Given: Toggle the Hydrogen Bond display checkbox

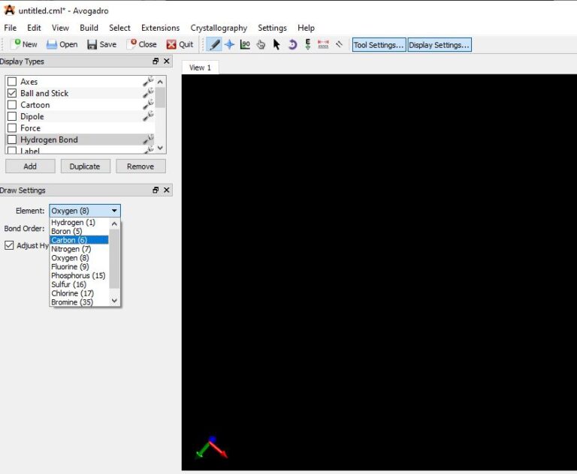Looking at the screenshot, I should click(12, 139).
